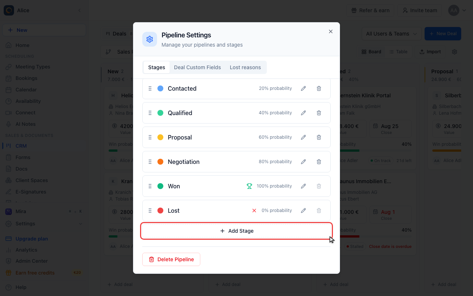Open the AA account menu chevron
Image resolution: width=473 pixels, height=296 pixels.
click(x=465, y=10)
